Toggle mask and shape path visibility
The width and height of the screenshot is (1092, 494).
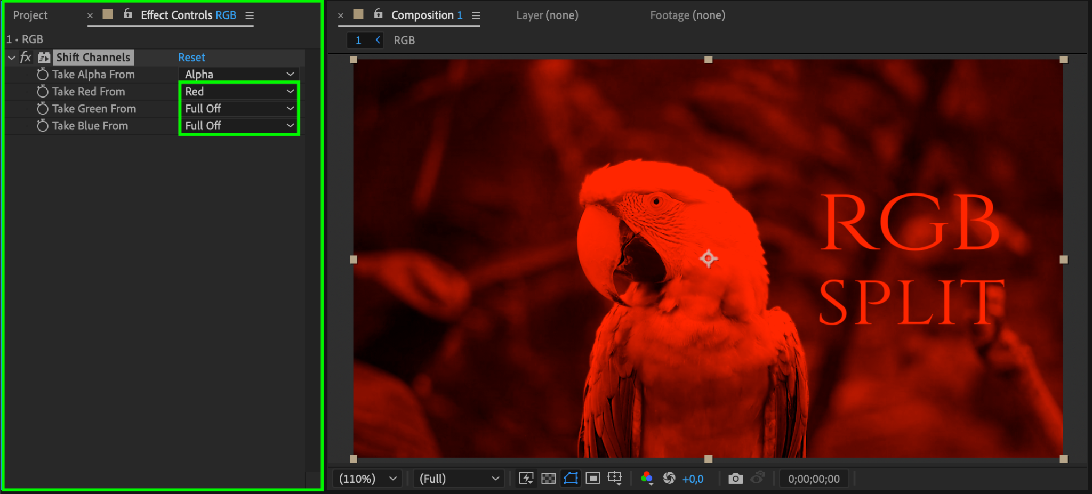571,479
